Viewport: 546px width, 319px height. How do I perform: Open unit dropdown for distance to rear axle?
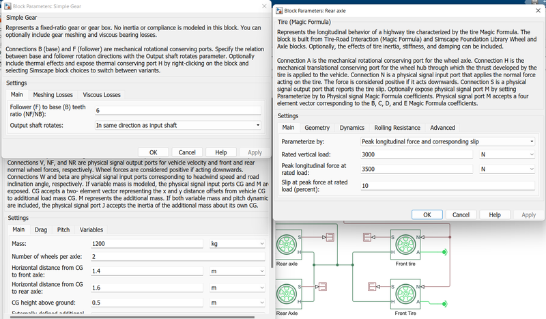237,288
